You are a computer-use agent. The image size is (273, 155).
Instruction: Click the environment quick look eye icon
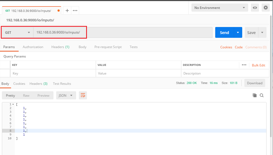(x=255, y=8)
